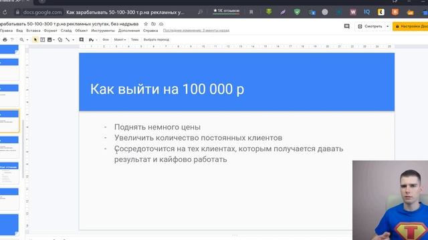Open the Line tool dropdown arrow
Image resolution: width=428 pixels, height=240 pixels.
tap(73, 40)
